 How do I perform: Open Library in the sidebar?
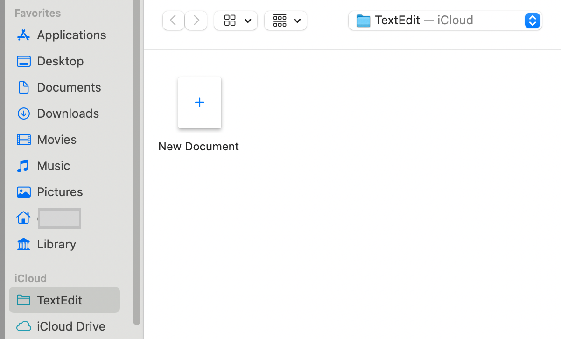point(64,244)
